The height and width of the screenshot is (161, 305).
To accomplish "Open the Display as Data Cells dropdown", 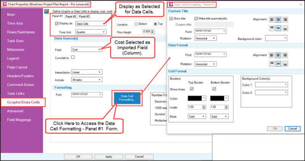I will click(x=91, y=24).
